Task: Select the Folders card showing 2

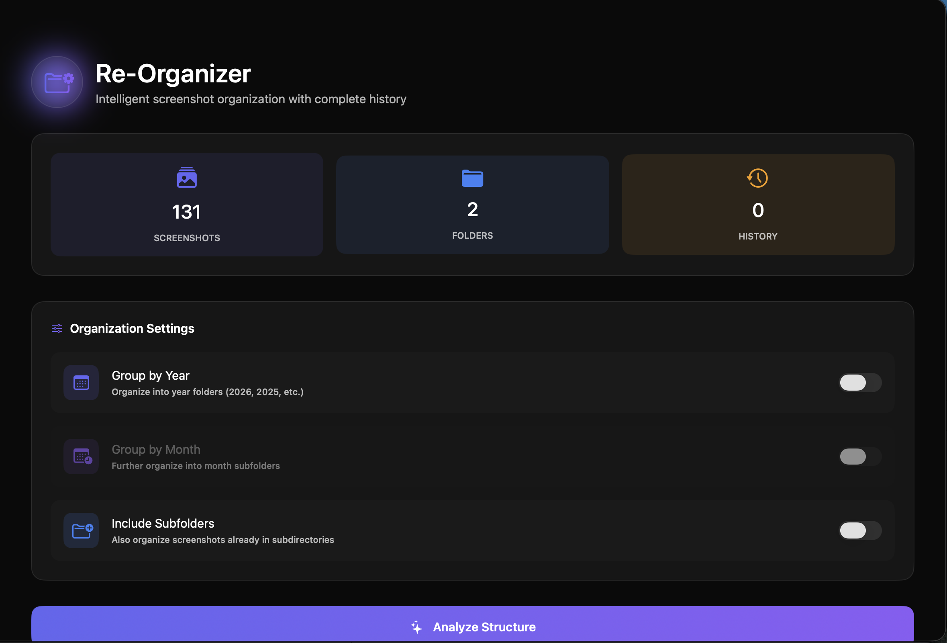Action: [472, 204]
